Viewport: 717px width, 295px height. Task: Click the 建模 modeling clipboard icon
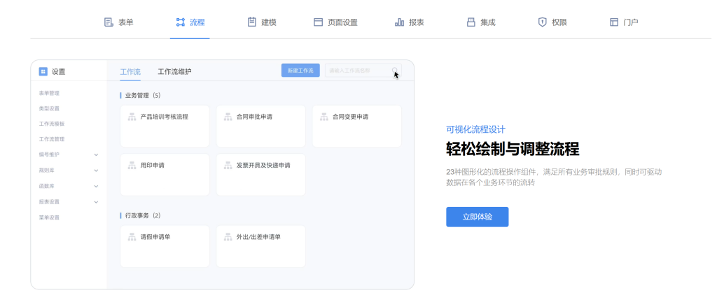(x=252, y=22)
